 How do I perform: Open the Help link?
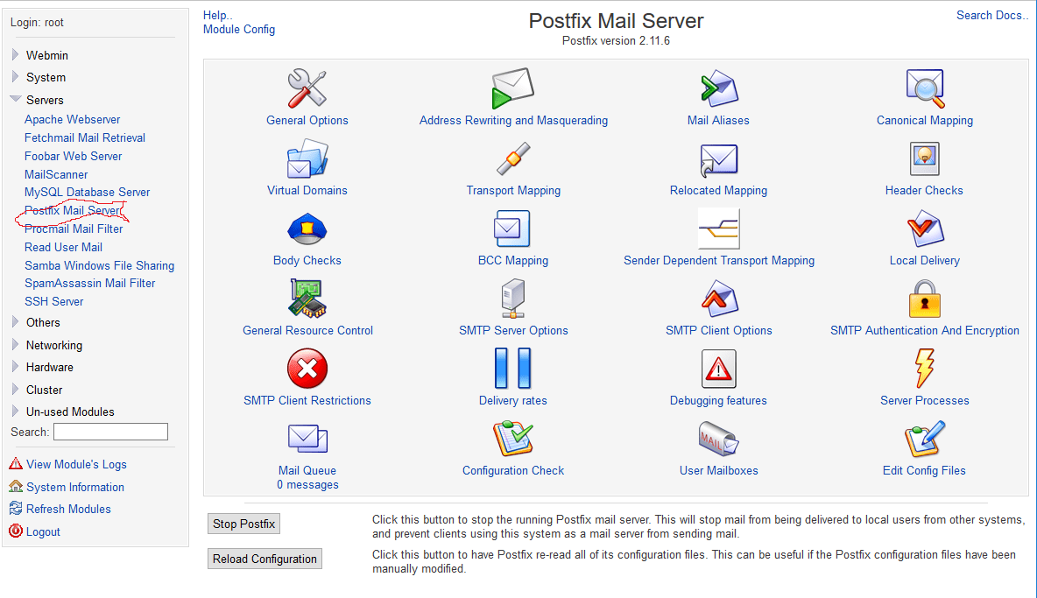(217, 15)
